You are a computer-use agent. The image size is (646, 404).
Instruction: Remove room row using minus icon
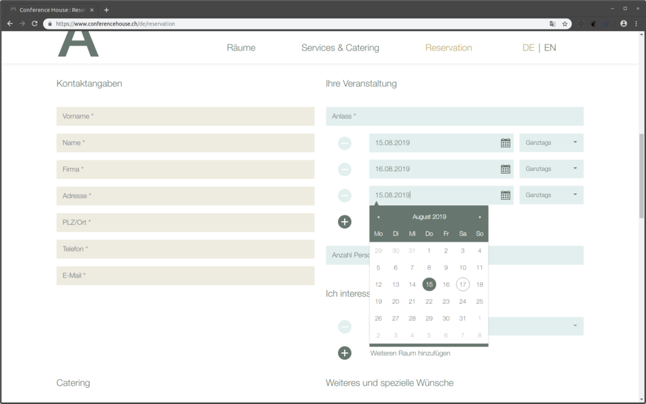(x=345, y=327)
